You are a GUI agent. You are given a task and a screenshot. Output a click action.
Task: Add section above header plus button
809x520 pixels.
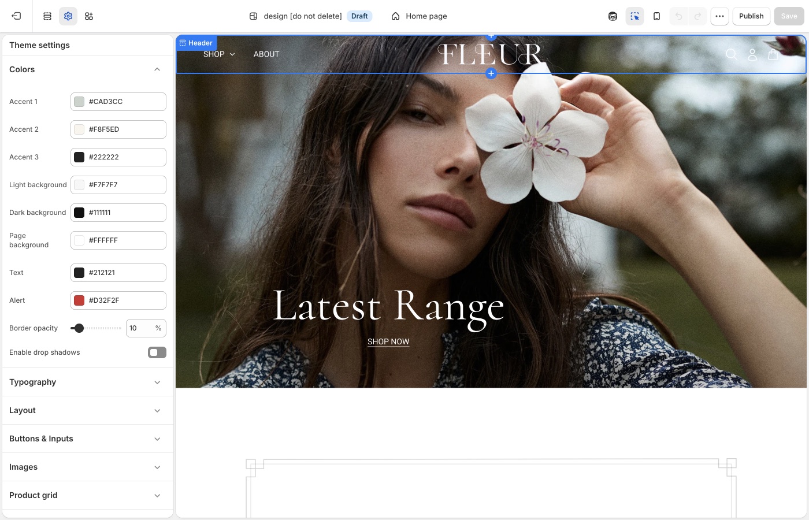pyautogui.click(x=491, y=36)
